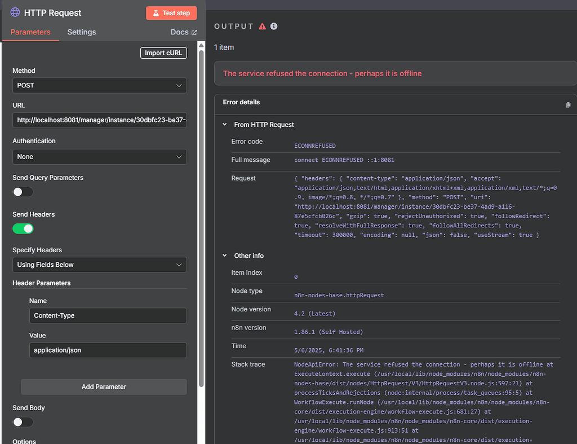Turn on Send Body
The image size is (577, 444).
[x=23, y=422]
